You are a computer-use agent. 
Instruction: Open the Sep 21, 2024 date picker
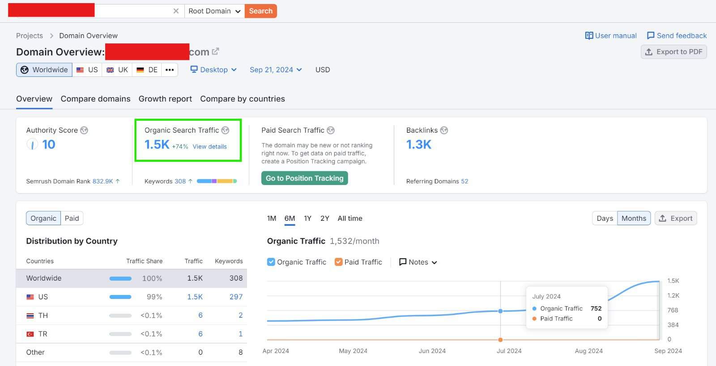(276, 70)
